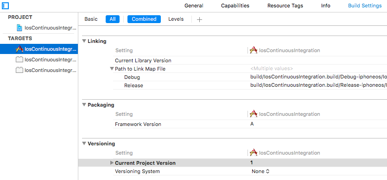Open the Capabilities tab
The height and width of the screenshot is (180, 387).
click(x=235, y=6)
